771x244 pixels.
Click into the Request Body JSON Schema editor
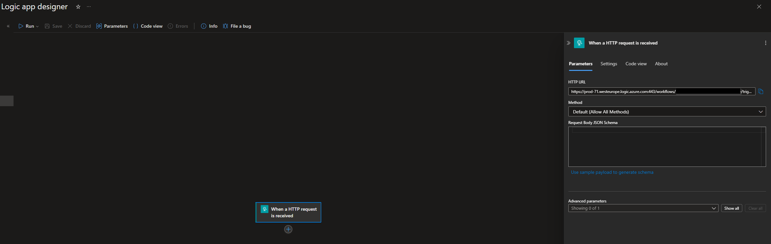pos(667,147)
